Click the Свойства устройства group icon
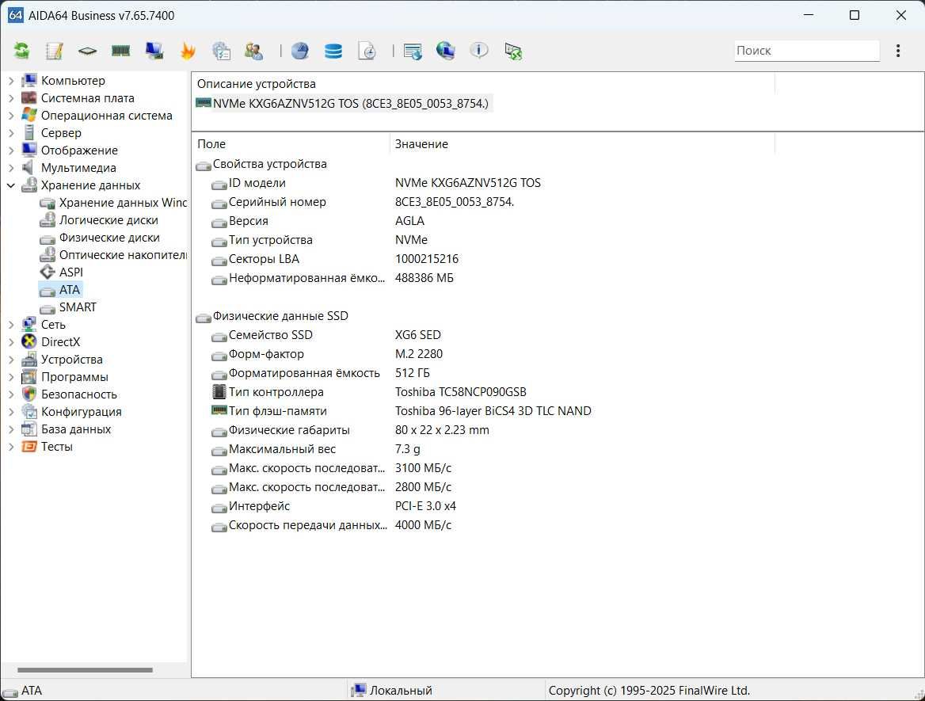 pyautogui.click(x=204, y=165)
